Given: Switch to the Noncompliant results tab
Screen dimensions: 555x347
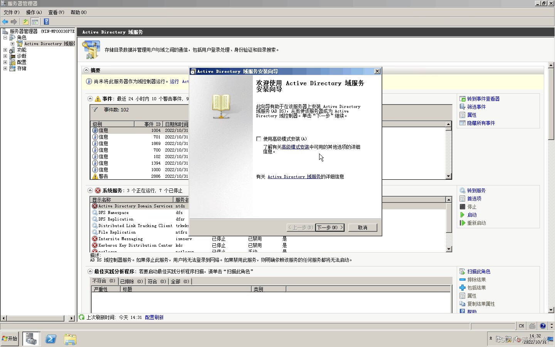Looking at the screenshot, I should point(104,281).
